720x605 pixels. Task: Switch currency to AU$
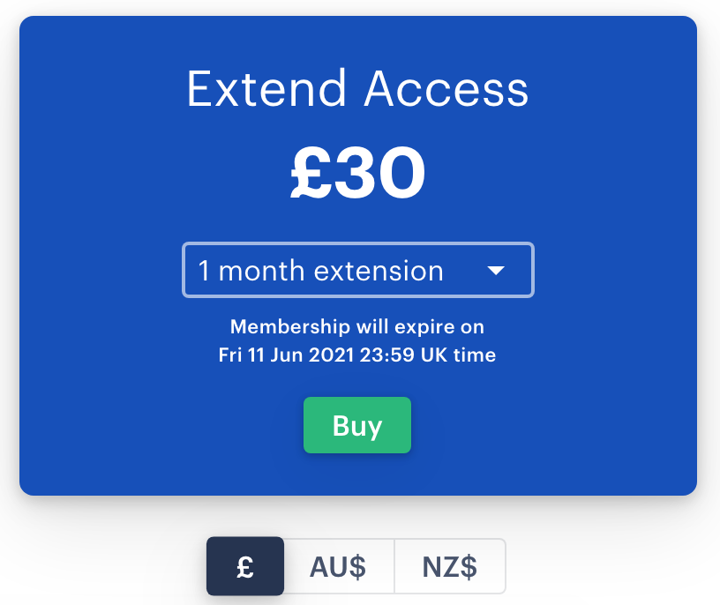pos(338,566)
